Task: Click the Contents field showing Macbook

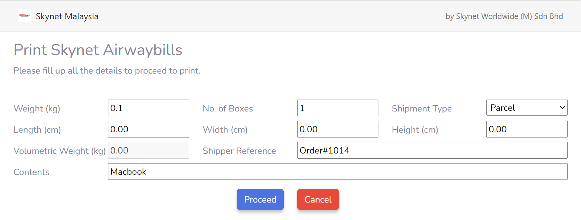Action: [337, 171]
